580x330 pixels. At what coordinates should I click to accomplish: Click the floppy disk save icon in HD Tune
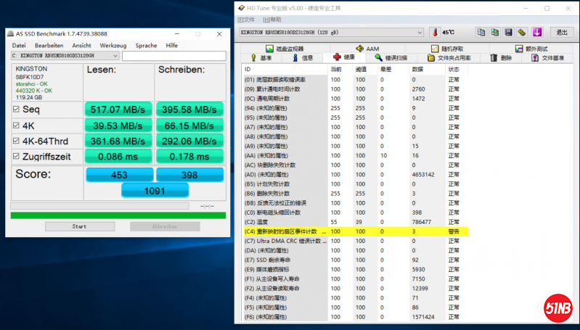pyautogui.click(x=509, y=33)
